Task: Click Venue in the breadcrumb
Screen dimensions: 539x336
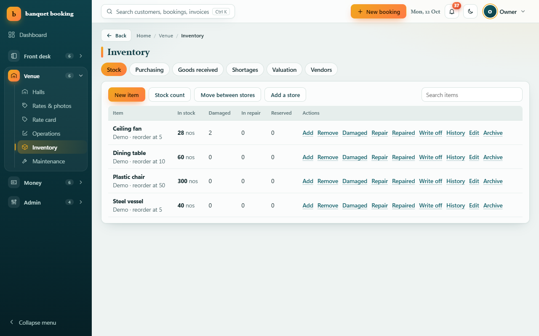Action: click(166, 36)
